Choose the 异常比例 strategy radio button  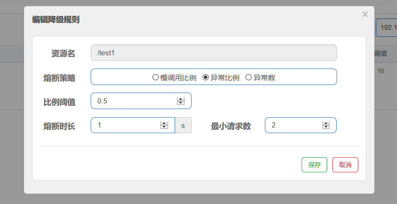pos(205,77)
